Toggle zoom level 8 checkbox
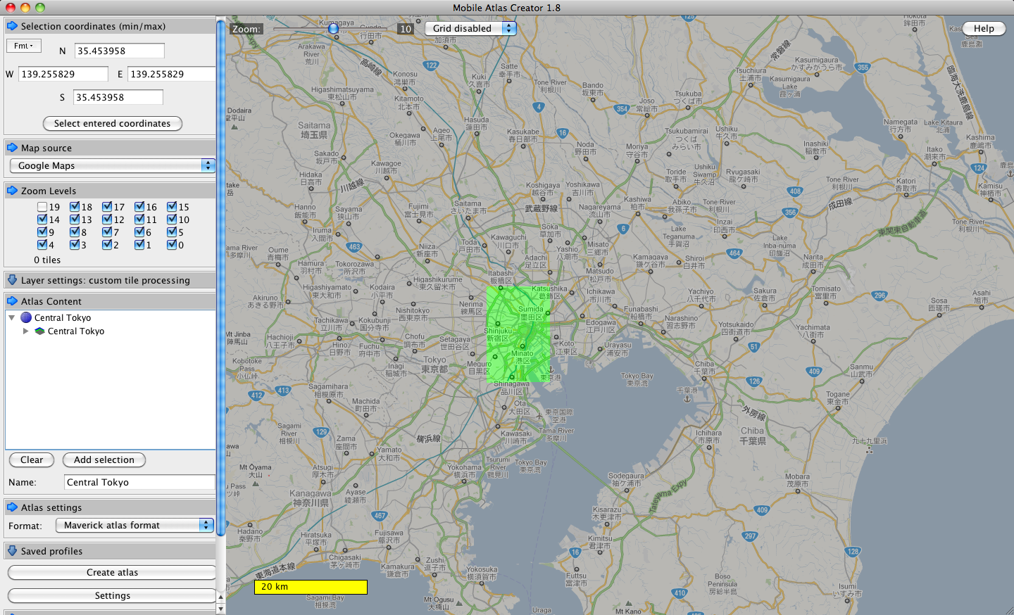1014x615 pixels. 75,232
